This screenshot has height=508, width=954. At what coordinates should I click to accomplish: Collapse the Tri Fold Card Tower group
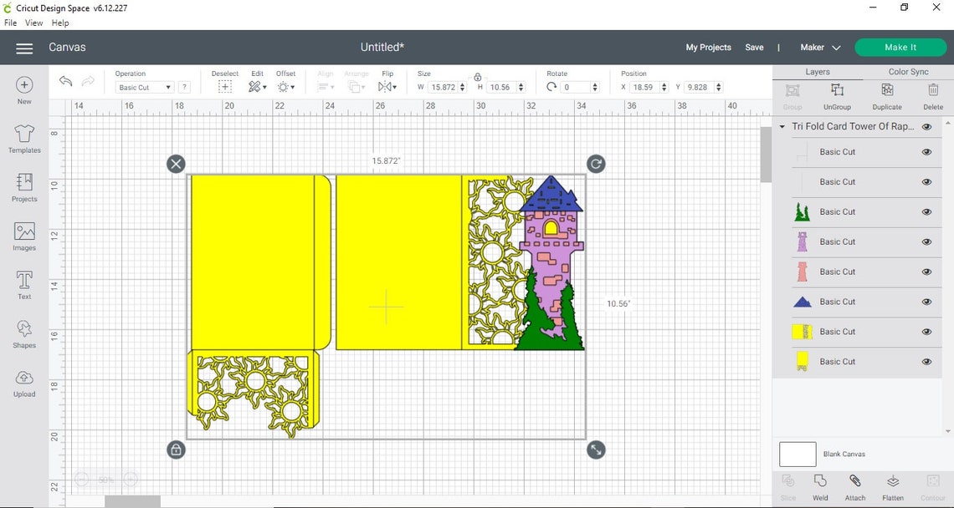(782, 126)
